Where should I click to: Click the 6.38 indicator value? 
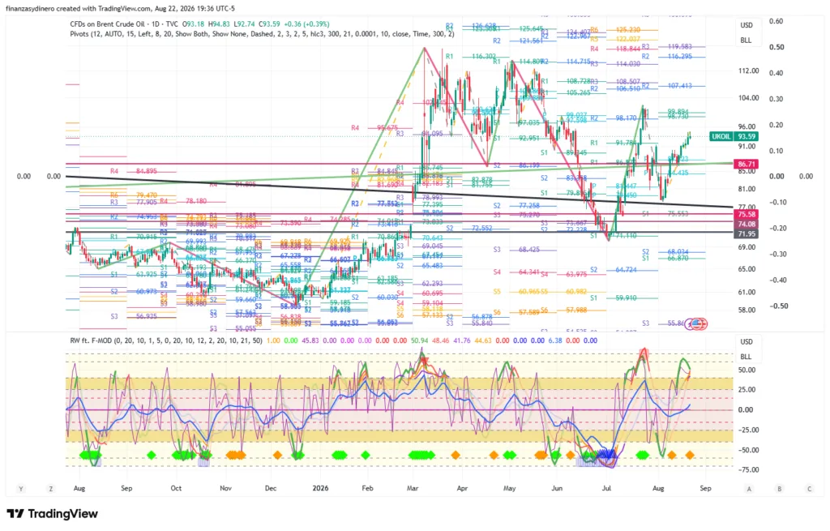click(555, 340)
